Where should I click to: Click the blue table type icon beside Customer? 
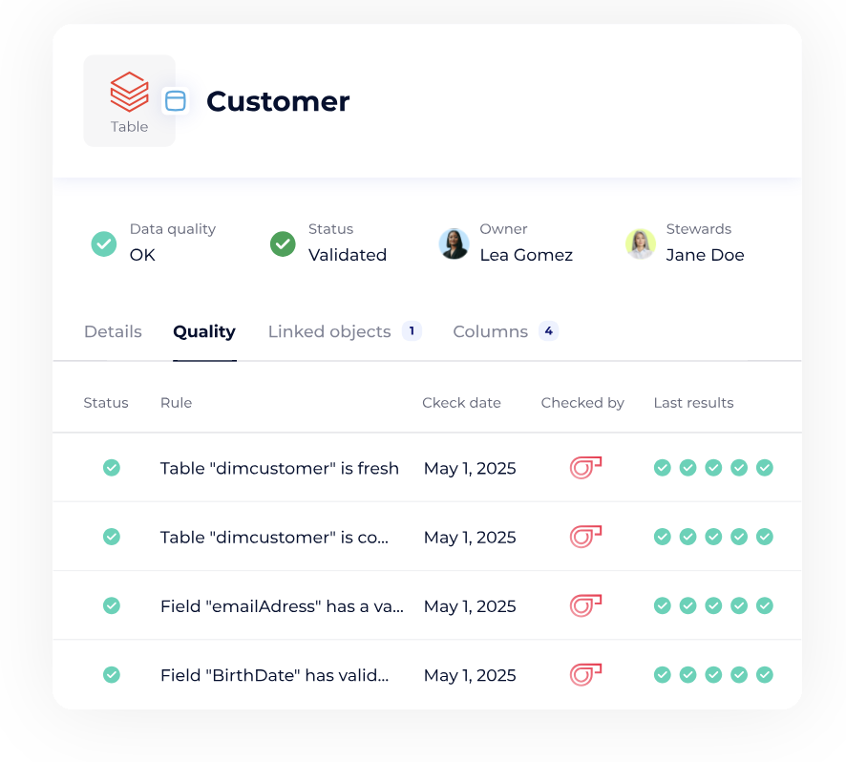point(175,101)
